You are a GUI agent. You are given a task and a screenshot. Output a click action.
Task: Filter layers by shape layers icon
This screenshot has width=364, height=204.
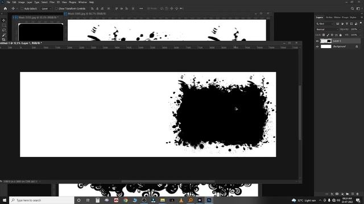click(351, 24)
